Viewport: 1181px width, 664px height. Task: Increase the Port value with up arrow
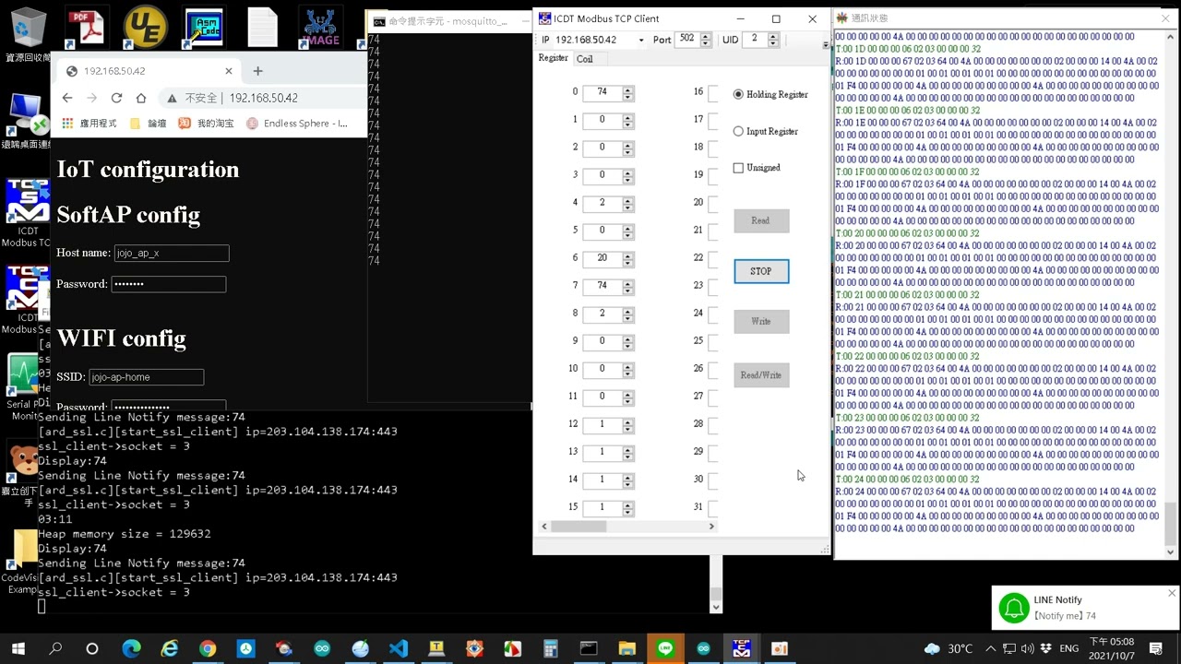(706, 37)
